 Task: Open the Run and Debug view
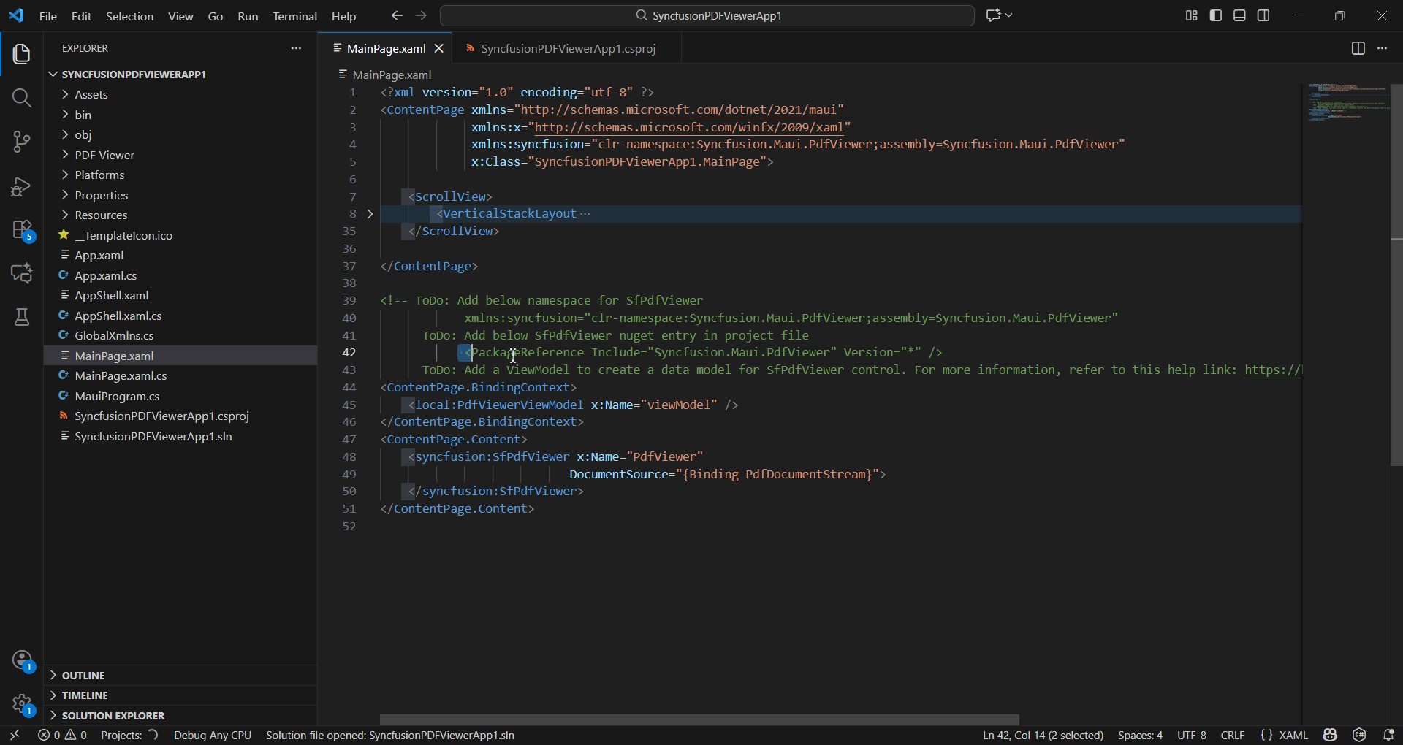(x=22, y=186)
